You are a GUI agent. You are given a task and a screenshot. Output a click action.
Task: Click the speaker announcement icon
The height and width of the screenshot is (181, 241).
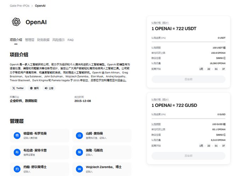(46, 88)
